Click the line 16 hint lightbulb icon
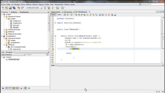Viewport: 165px width, 93px height. tap(53, 49)
